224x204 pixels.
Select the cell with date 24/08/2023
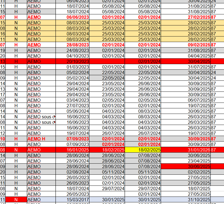(78, 50)
